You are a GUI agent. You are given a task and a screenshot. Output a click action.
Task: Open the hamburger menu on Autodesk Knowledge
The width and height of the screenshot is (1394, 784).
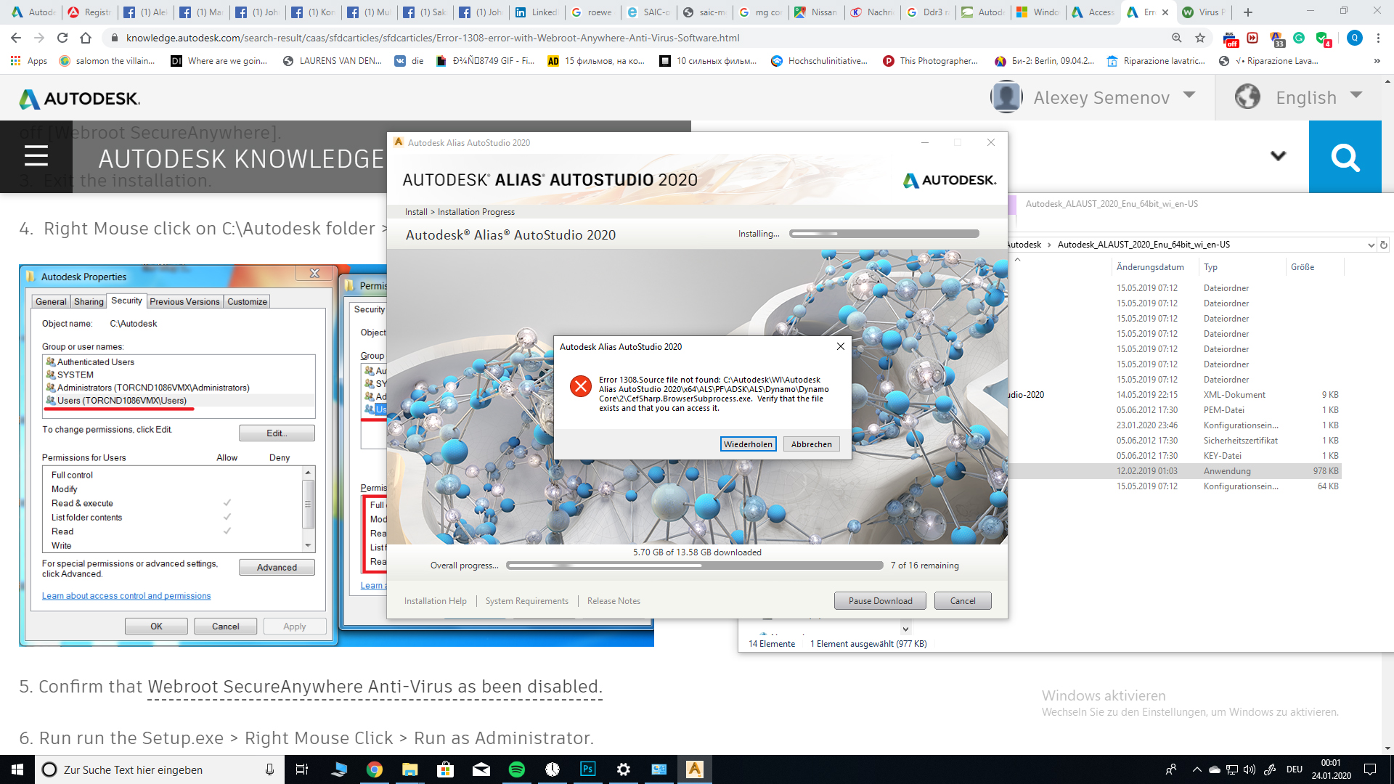click(x=36, y=156)
